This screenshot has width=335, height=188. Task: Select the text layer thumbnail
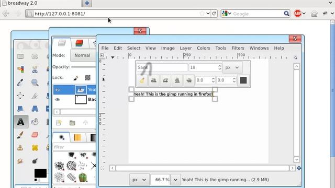[x=81, y=90]
